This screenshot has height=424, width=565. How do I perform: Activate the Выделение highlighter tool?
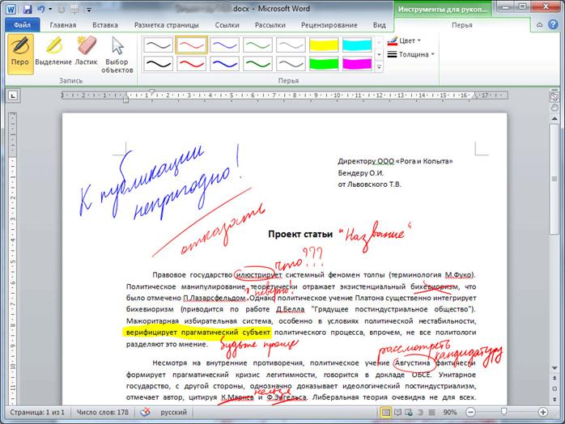(x=53, y=54)
